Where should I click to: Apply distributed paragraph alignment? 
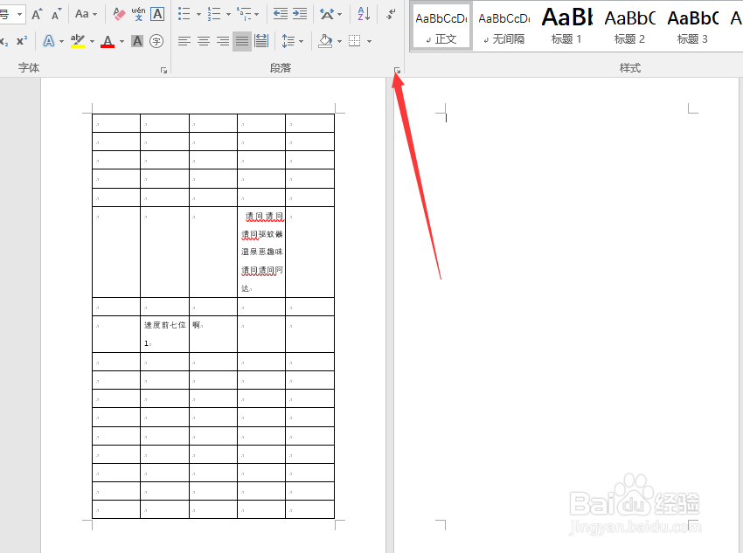[x=261, y=41]
